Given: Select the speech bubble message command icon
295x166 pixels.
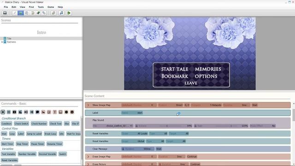Looking at the screenshot, I should point(37,112).
